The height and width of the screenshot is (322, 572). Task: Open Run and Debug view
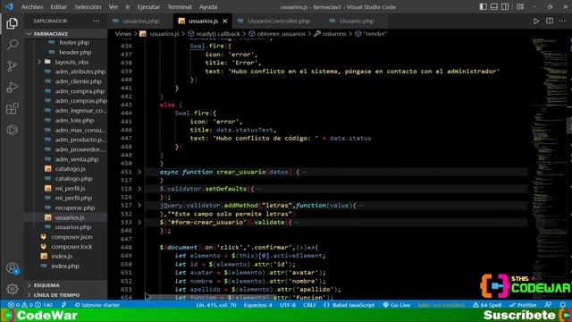[12, 87]
